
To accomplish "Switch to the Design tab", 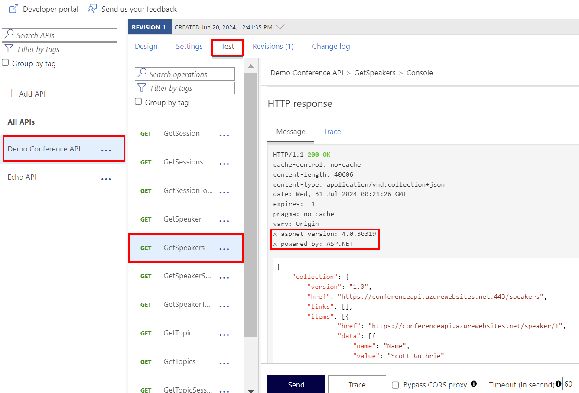I will 146,46.
